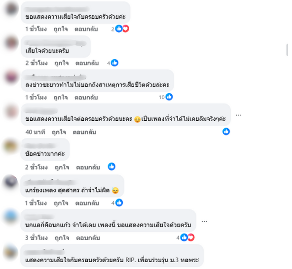This screenshot has height=269, width=292.
Task: Open reactions on the first condolence comment
Action: point(120,29)
